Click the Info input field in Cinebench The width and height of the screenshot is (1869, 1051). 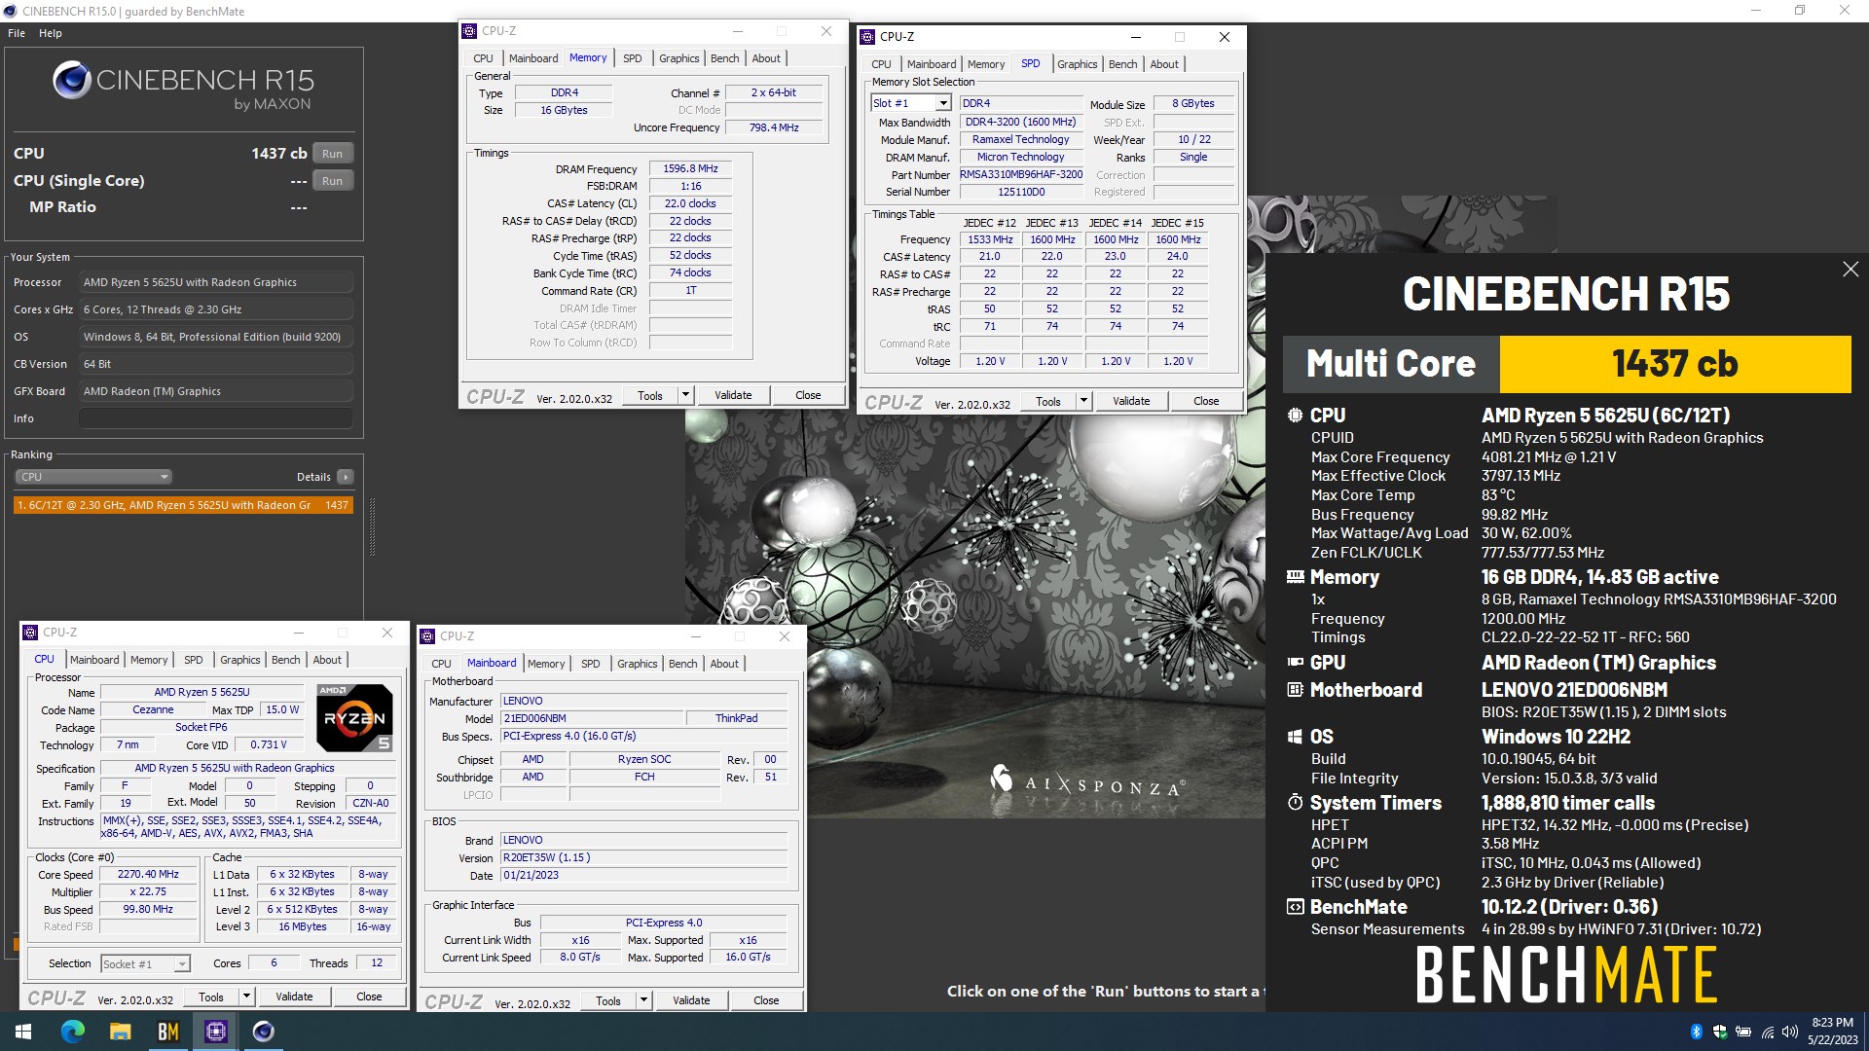(216, 418)
